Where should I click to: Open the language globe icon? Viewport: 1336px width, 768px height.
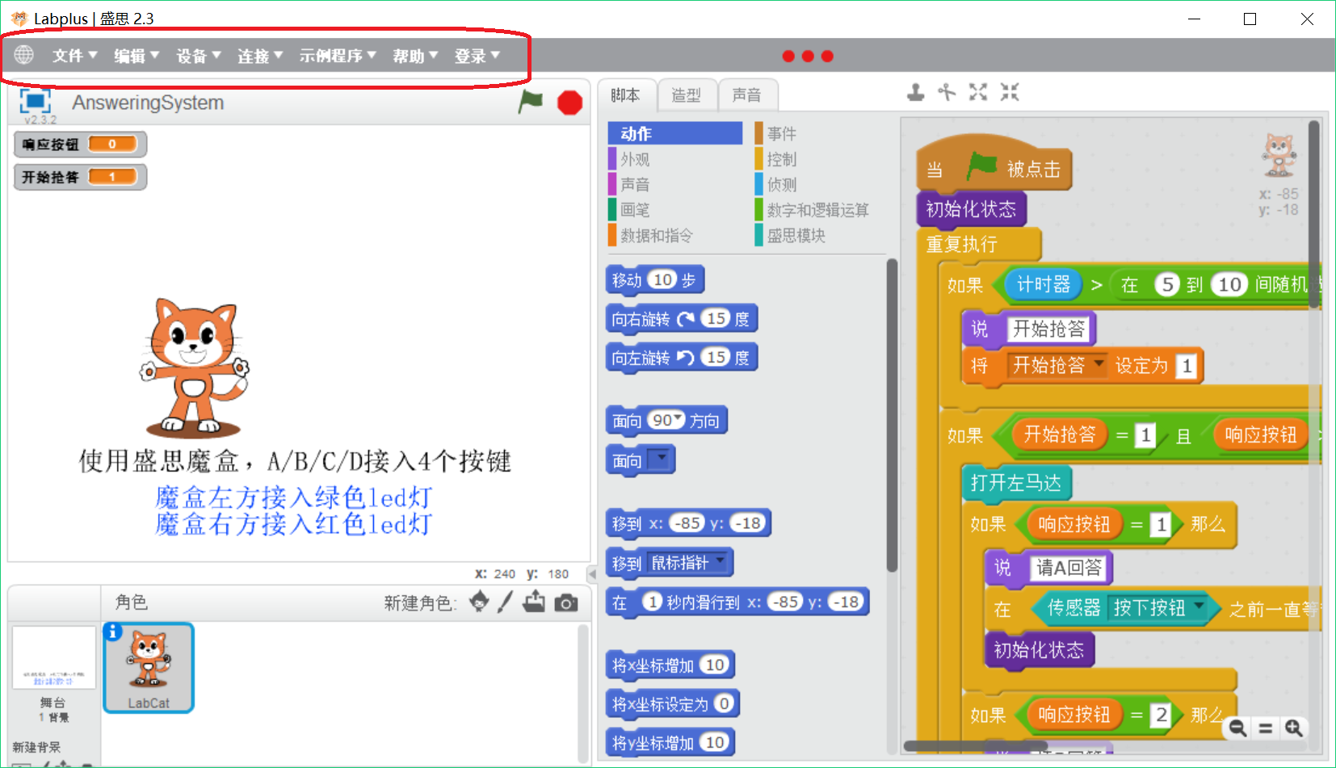24,55
